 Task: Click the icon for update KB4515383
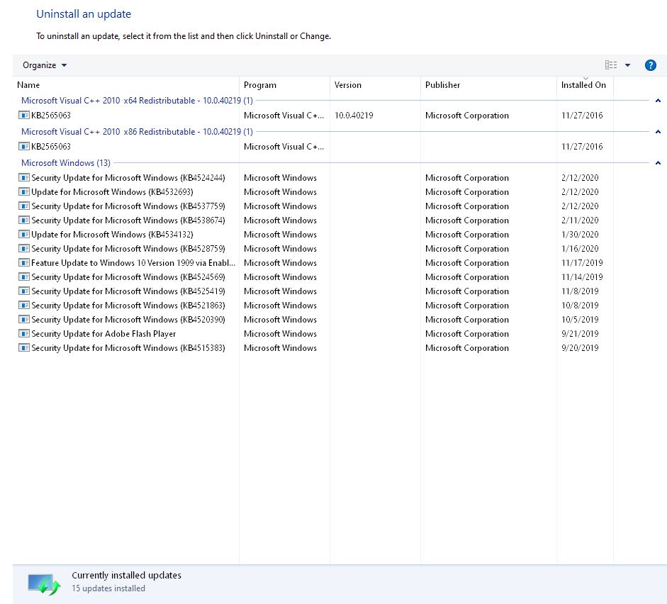click(x=24, y=347)
